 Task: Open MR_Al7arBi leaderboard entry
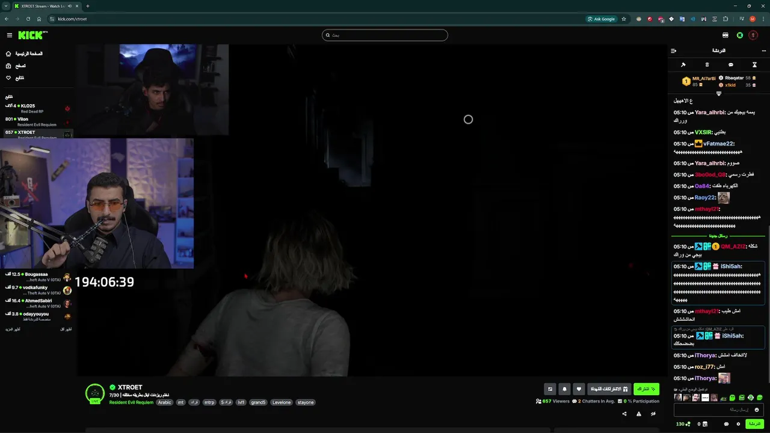tap(699, 81)
